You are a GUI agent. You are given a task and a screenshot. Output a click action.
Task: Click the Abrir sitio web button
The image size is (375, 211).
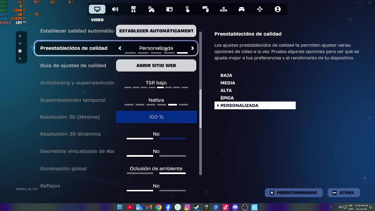tap(156, 65)
